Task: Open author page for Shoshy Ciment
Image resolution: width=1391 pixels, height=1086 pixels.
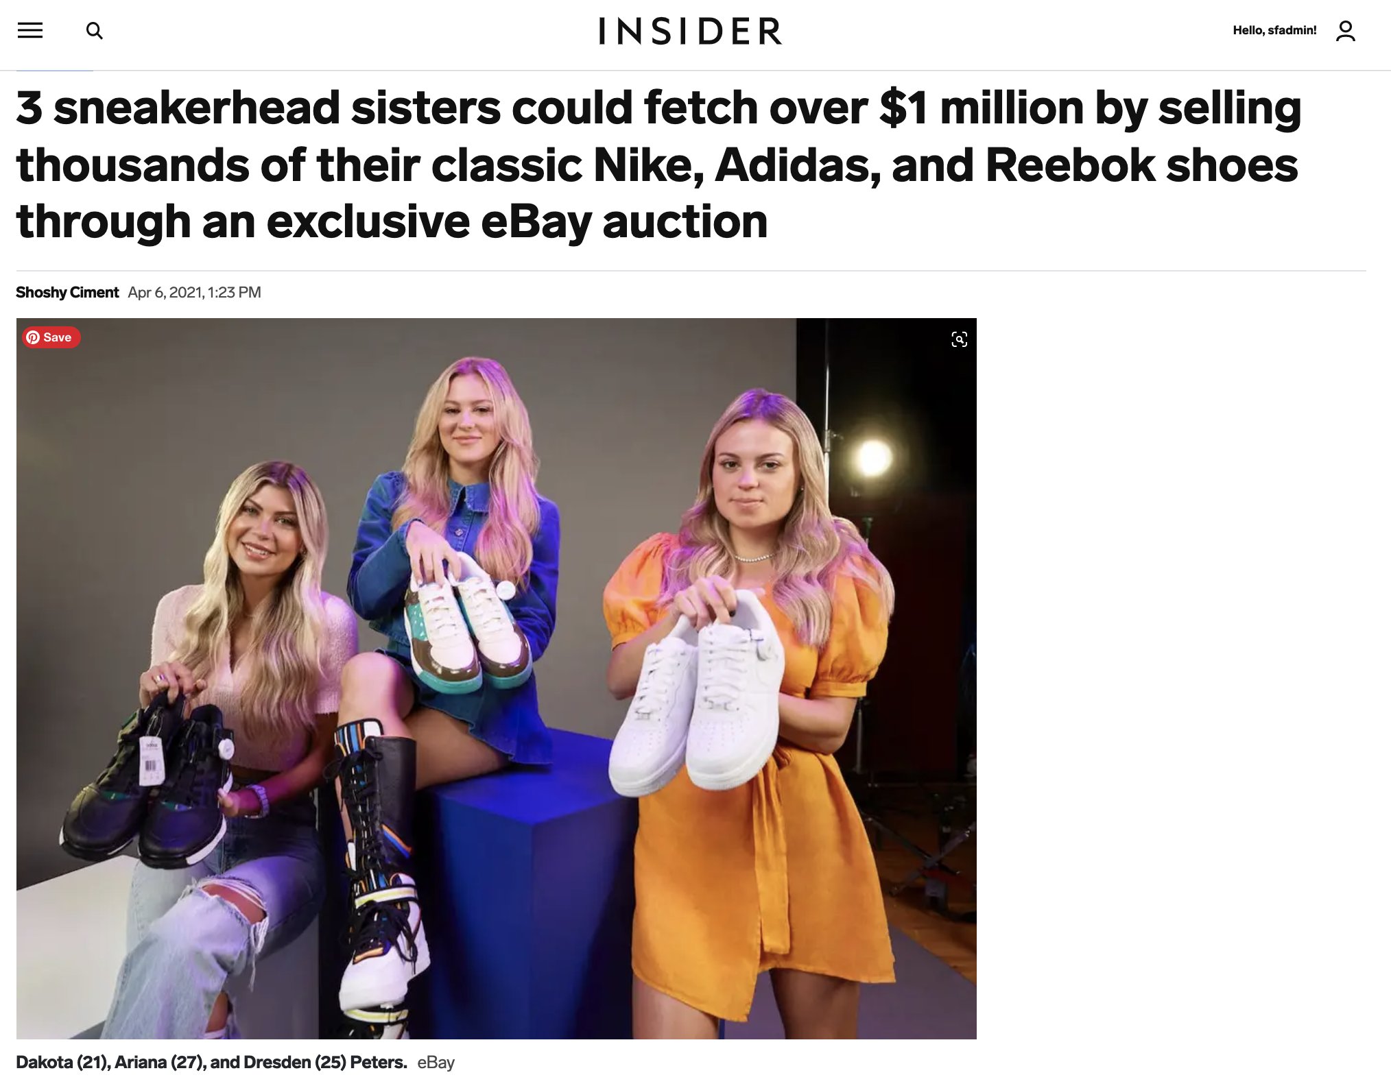Action: (67, 293)
